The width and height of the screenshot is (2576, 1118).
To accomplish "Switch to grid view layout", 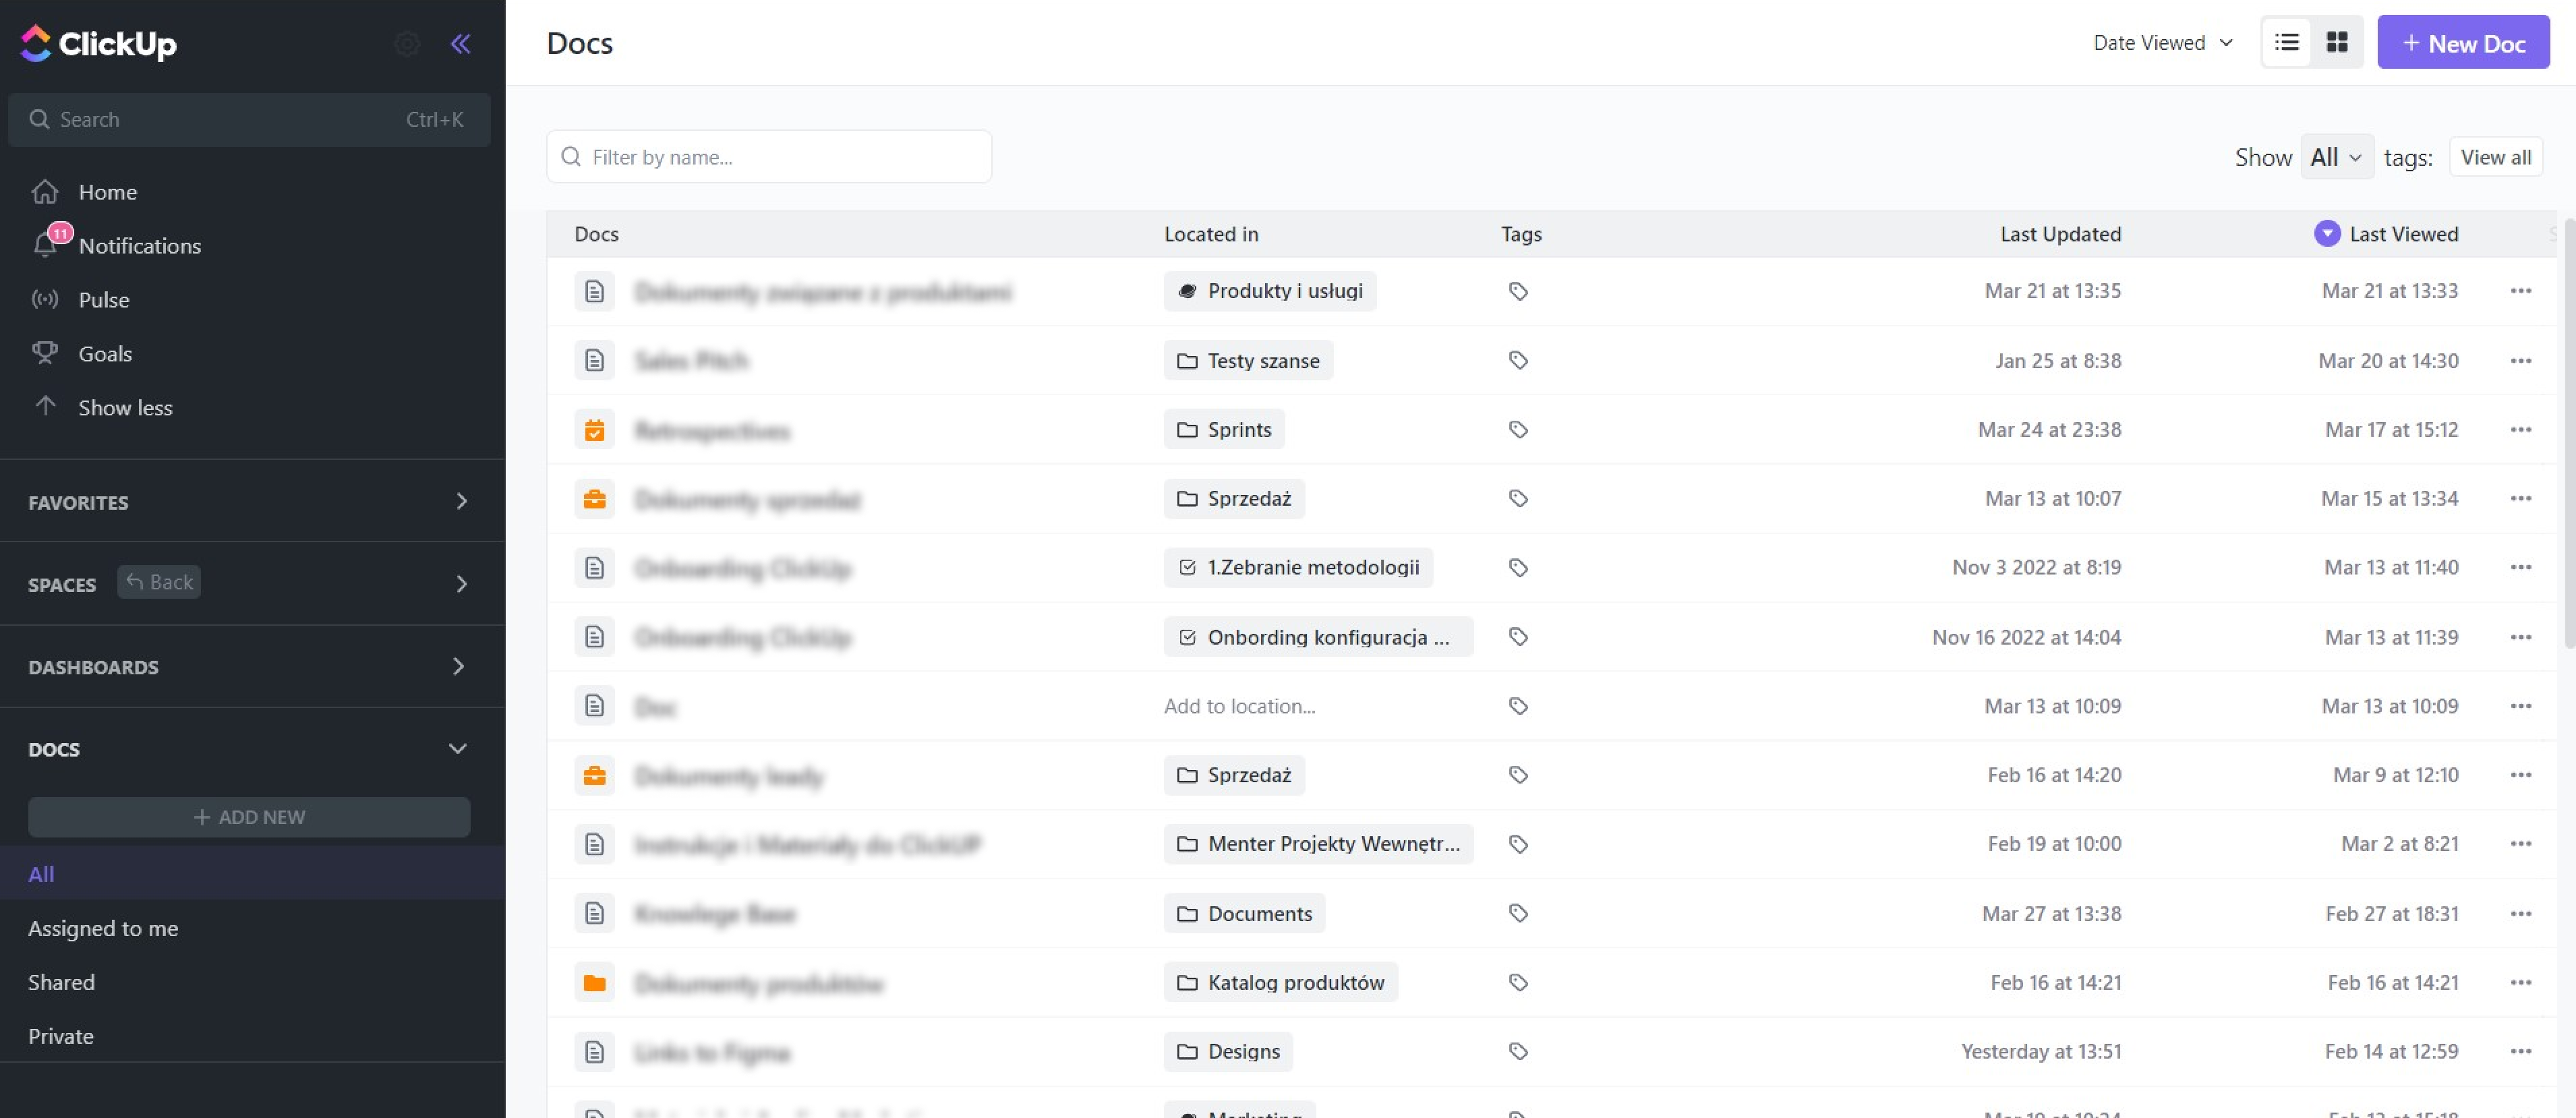I will [x=2336, y=41].
